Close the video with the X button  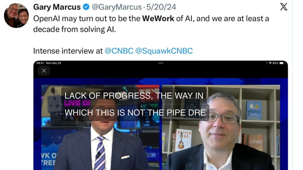pyautogui.click(x=44, y=71)
